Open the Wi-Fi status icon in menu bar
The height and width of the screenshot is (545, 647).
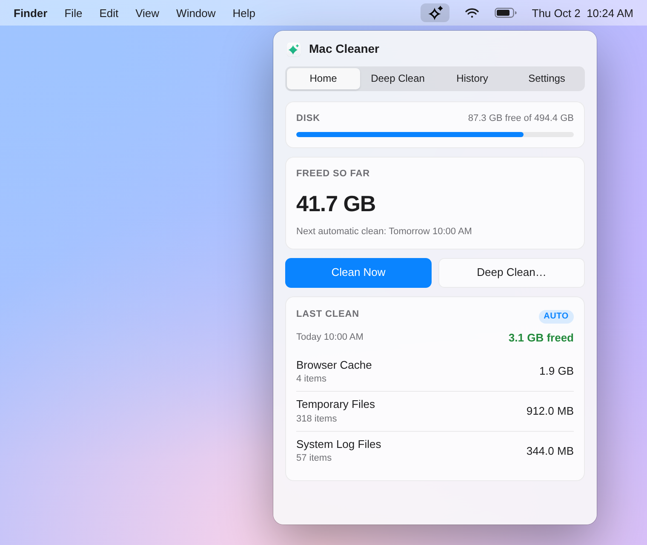coord(472,13)
